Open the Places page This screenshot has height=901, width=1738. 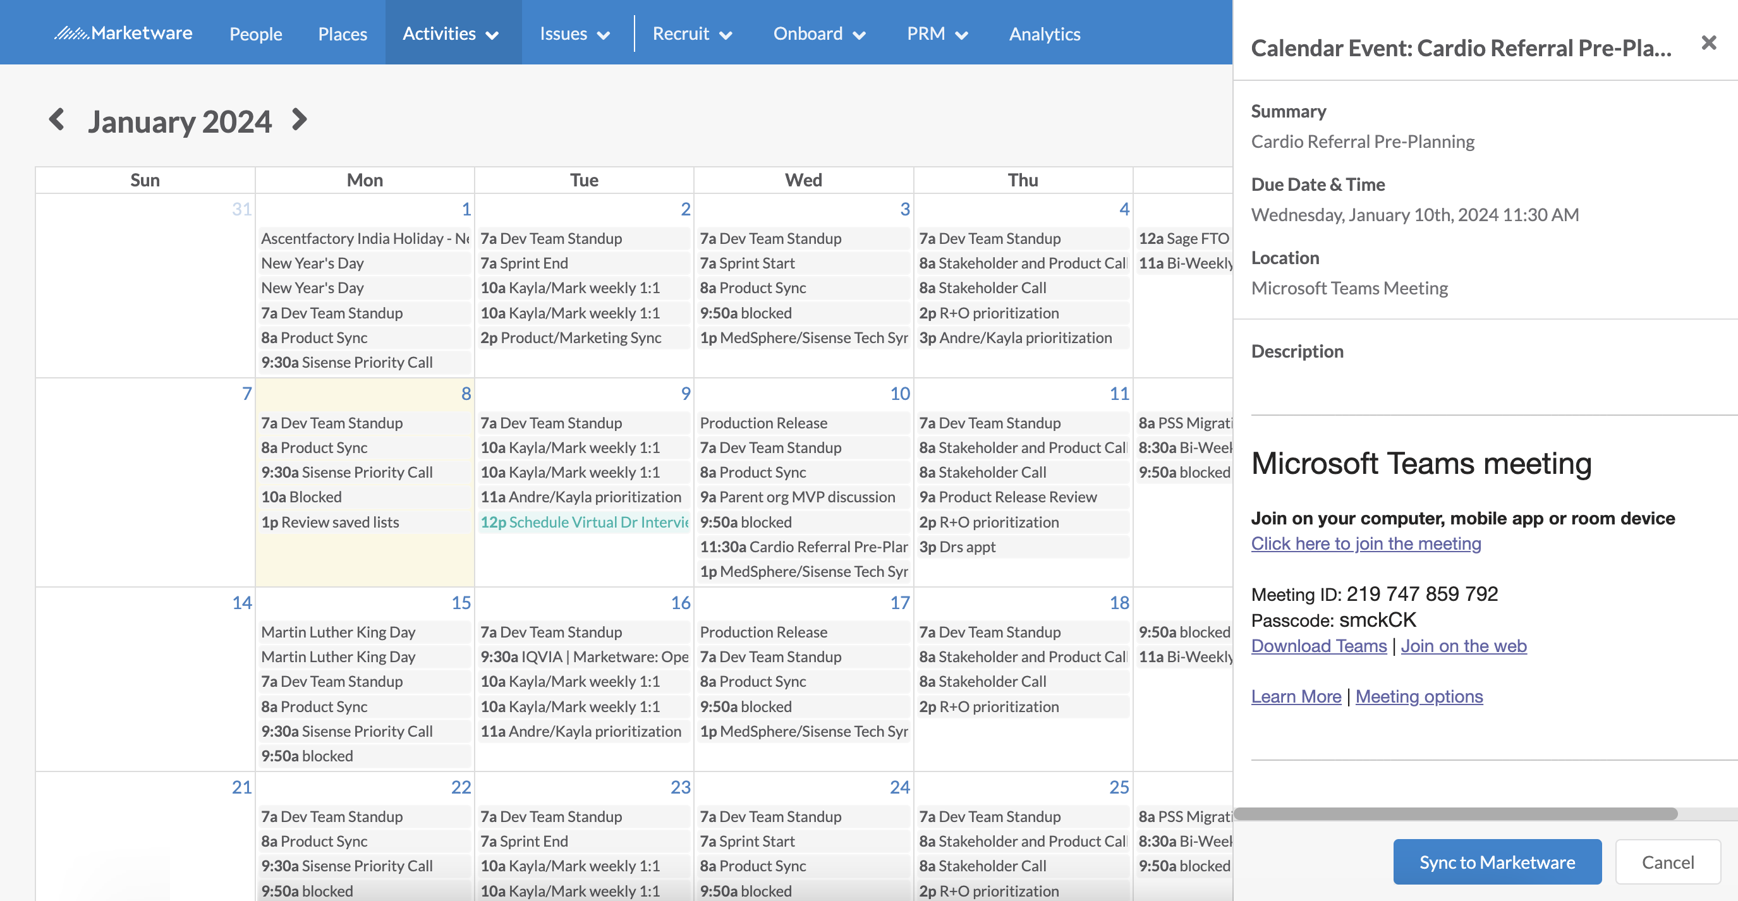(343, 33)
